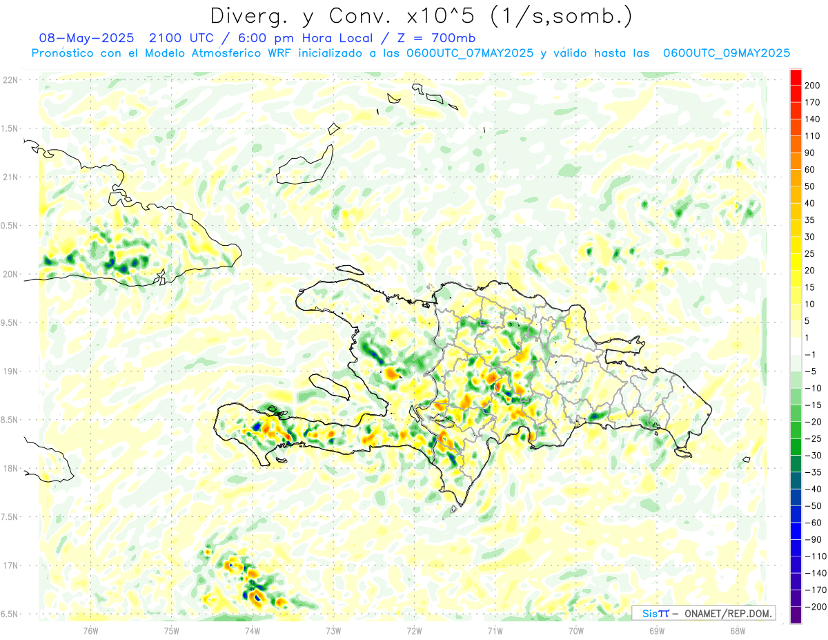Click the 69W longitude label
The width and height of the screenshot is (828, 640).
tap(657, 631)
